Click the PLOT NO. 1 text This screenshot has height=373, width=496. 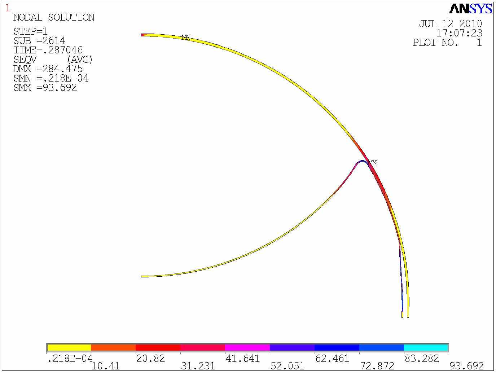click(447, 43)
